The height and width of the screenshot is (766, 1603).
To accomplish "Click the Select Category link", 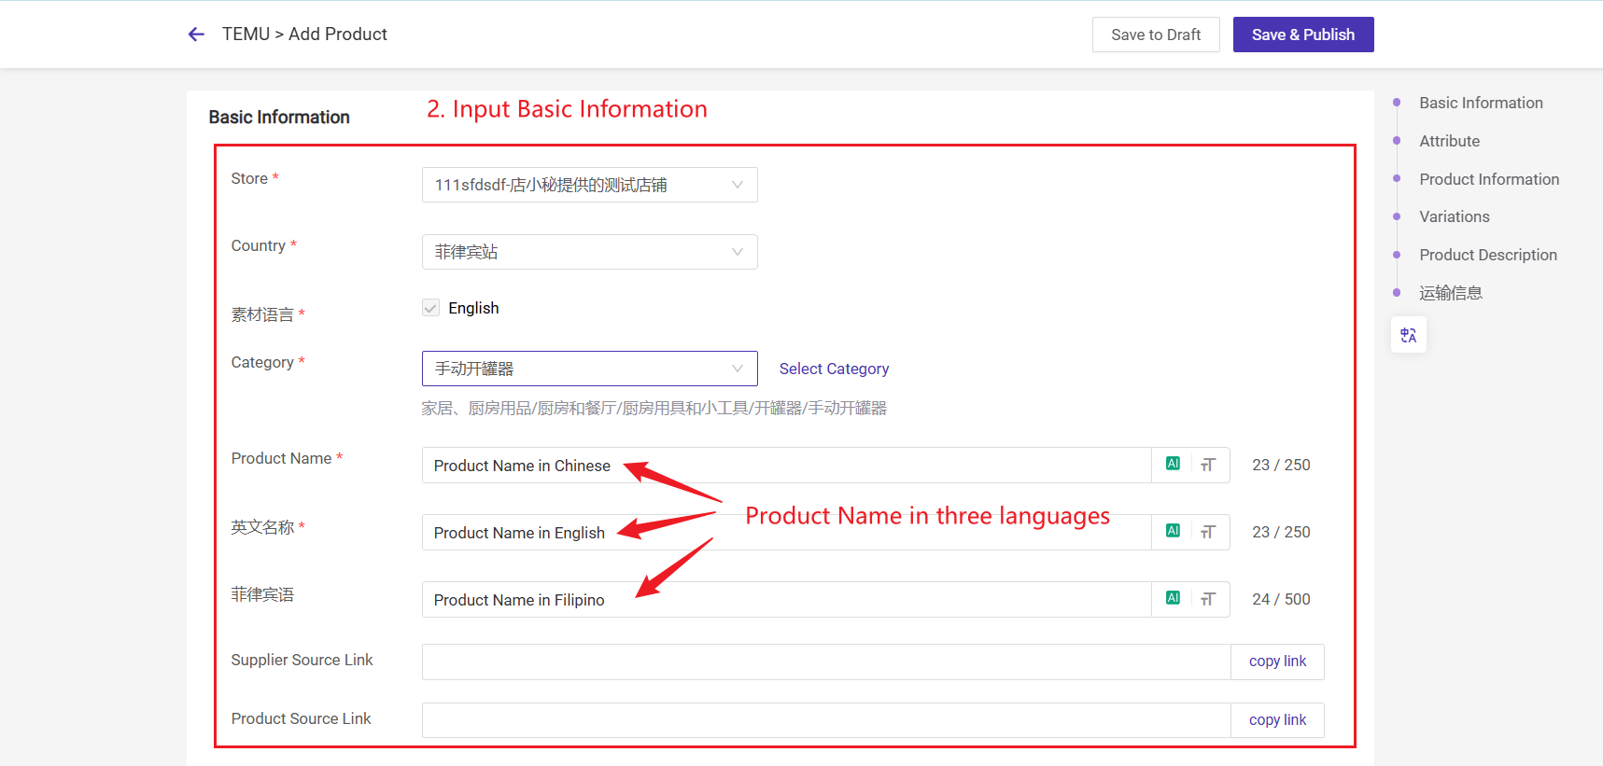I will (834, 369).
